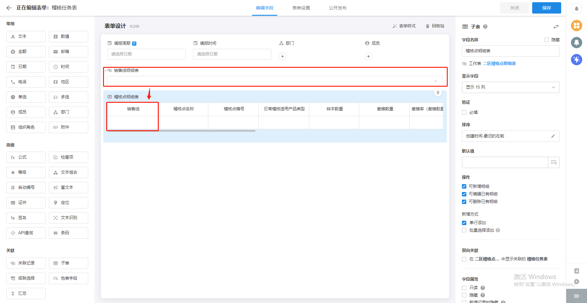587x303 pixels.
Task: Enable the 必填 checkbox
Action: (464, 112)
